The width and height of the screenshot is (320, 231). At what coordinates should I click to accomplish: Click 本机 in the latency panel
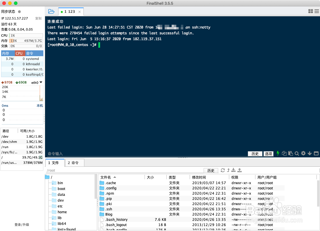coord(40,106)
